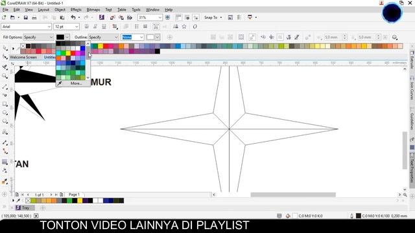Click the Publish to PDF icon
The height and width of the screenshot is (233, 415).
click(130, 17)
